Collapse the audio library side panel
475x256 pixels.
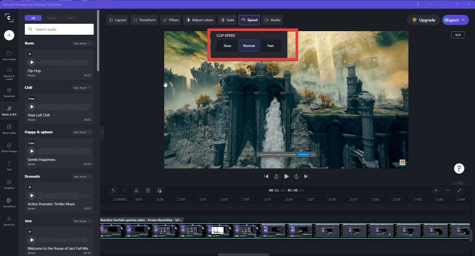click(102, 132)
